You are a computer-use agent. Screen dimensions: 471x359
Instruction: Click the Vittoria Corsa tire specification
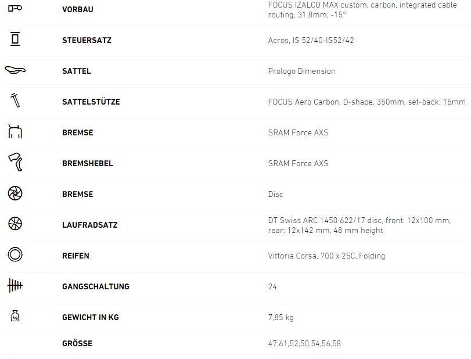click(326, 256)
